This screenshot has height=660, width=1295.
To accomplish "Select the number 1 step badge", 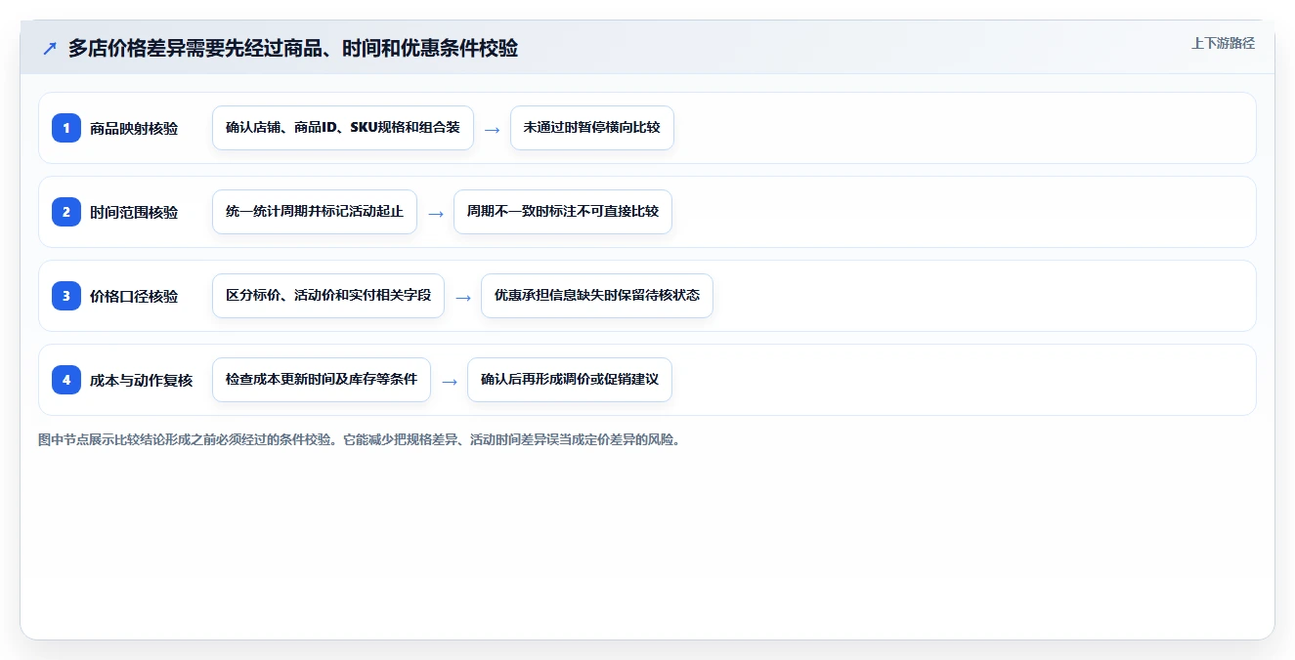I will pyautogui.click(x=66, y=128).
